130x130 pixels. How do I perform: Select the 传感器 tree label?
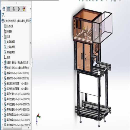click(9, 31)
